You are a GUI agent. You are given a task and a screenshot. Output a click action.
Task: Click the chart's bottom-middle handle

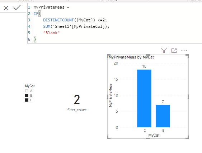click(x=148, y=138)
